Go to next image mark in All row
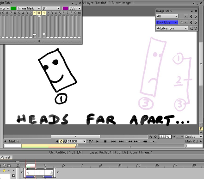This screenshot has width=204, height=179. tap(196, 16)
